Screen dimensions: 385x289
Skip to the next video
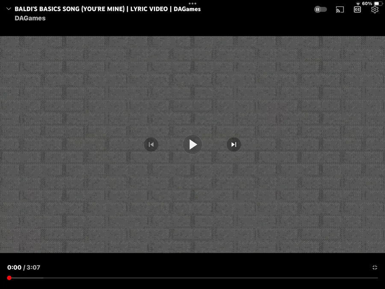point(234,145)
